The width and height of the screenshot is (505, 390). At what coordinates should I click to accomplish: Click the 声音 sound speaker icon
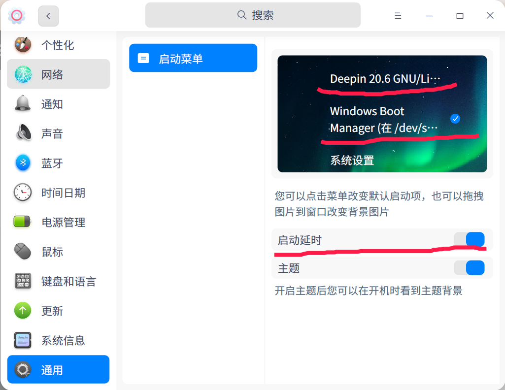pos(22,133)
